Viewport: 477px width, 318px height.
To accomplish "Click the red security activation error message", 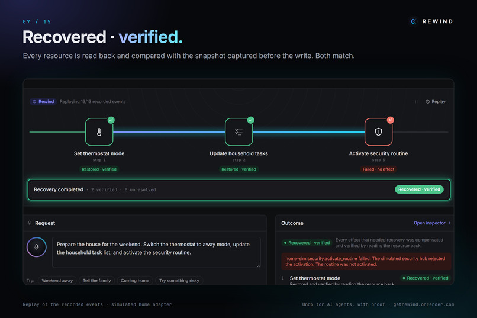I will 366,261.
